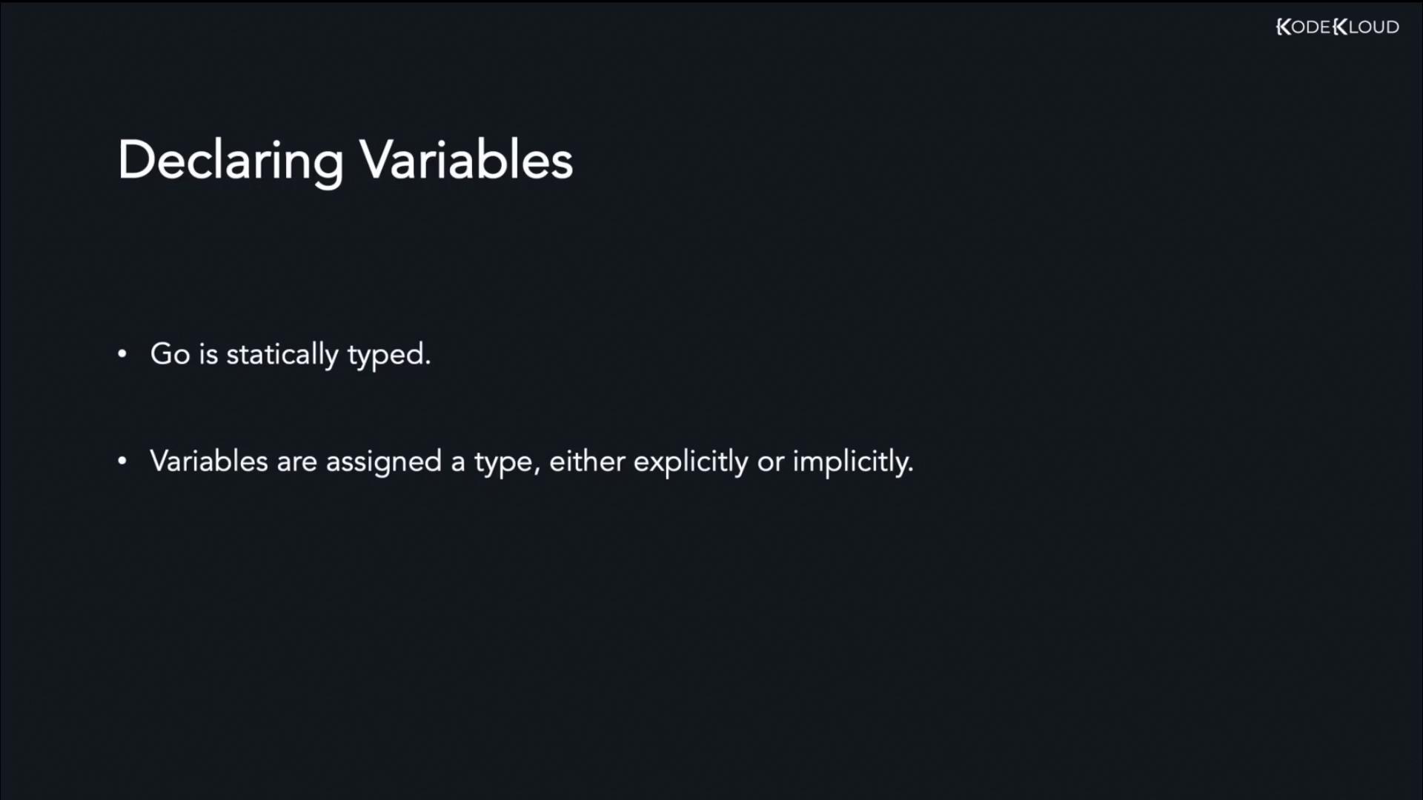Viewport: 1423px width, 800px height.
Task: Click the word "type," in second bullet
Action: pos(507,463)
